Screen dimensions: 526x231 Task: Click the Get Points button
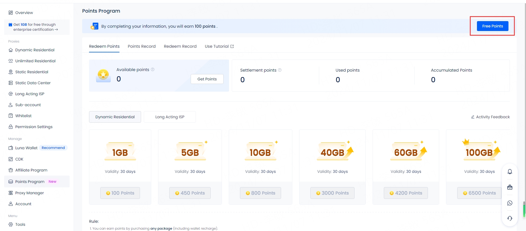207,79
